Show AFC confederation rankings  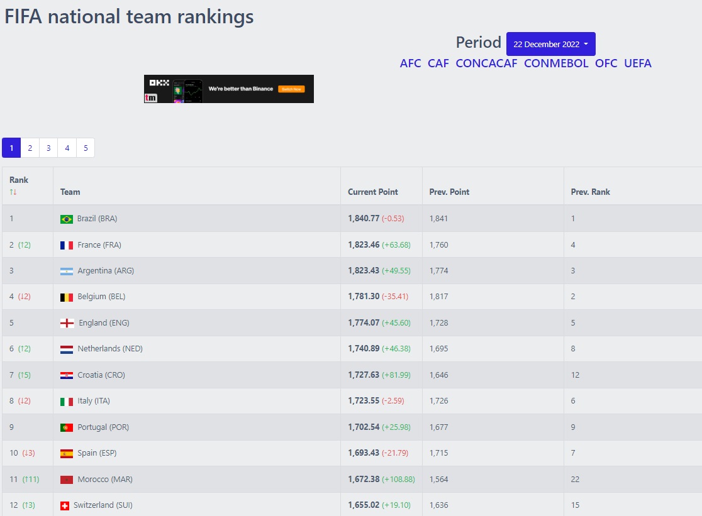click(410, 63)
